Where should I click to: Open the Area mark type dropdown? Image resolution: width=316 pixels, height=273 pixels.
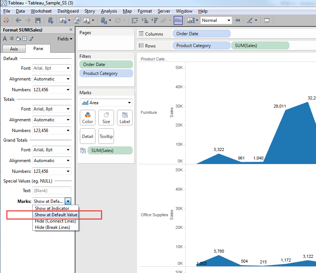[x=106, y=103]
